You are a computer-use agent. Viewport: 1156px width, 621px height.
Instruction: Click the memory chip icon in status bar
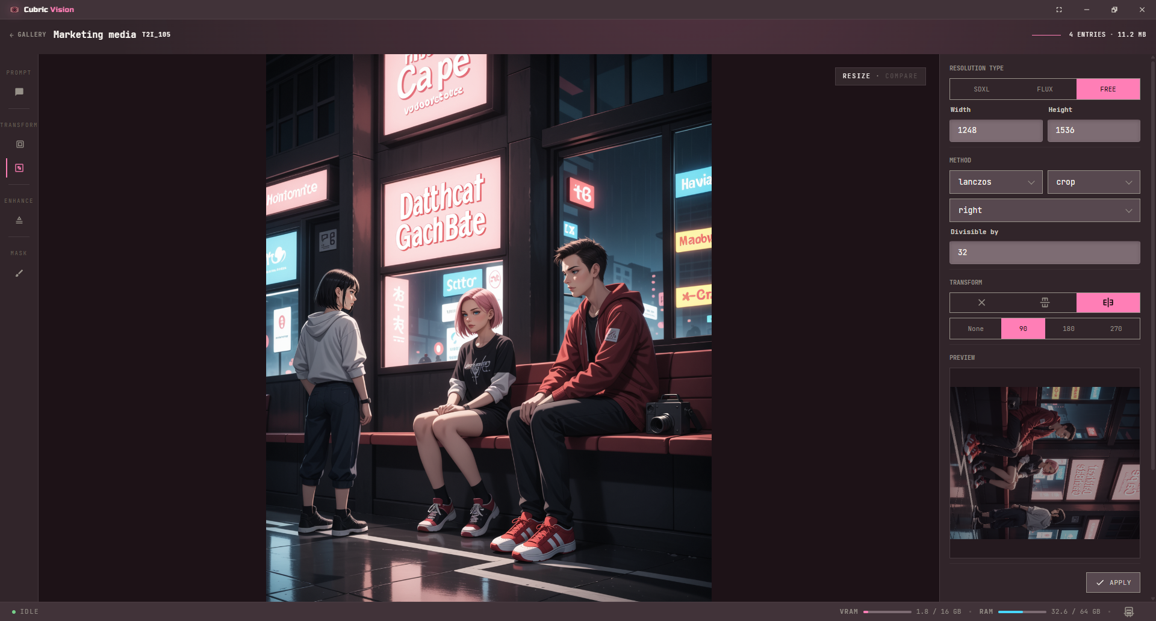click(x=1129, y=611)
